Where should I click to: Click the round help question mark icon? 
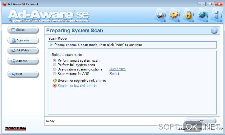[x=214, y=30]
